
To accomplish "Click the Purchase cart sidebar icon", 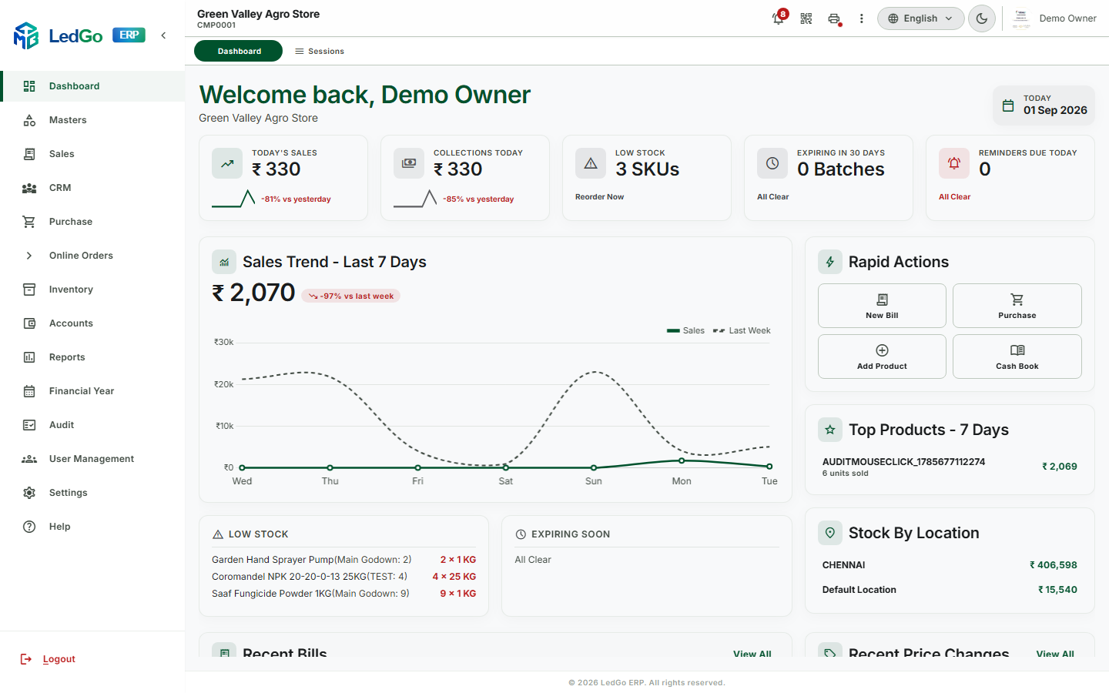I will pos(29,222).
